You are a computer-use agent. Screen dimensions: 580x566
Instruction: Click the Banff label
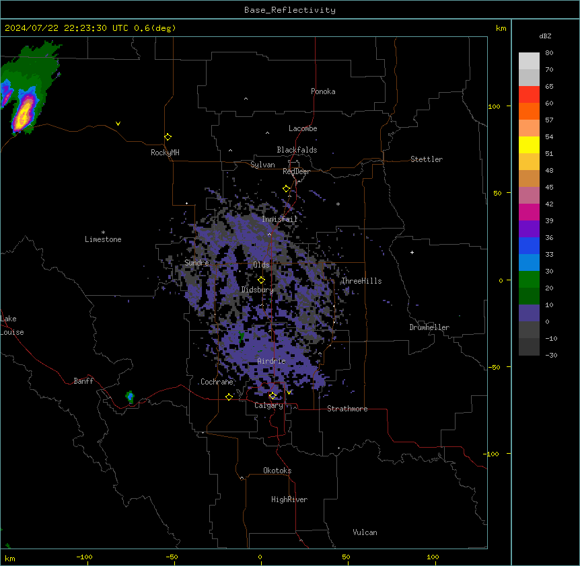(x=83, y=381)
